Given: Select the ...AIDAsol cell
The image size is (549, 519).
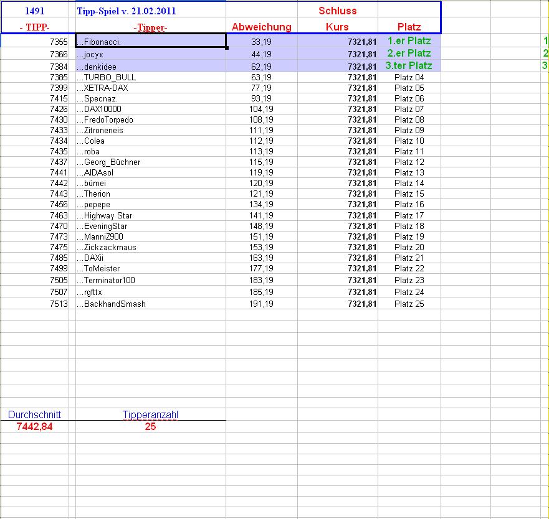Looking at the screenshot, I should (151, 172).
